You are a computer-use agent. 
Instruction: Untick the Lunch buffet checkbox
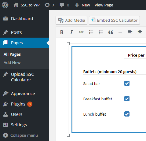[127, 114]
